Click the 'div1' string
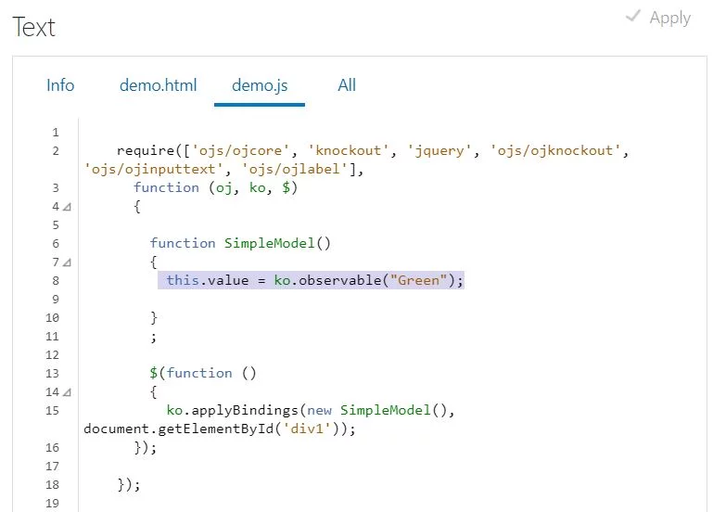The width and height of the screenshot is (713, 512). (x=307, y=429)
